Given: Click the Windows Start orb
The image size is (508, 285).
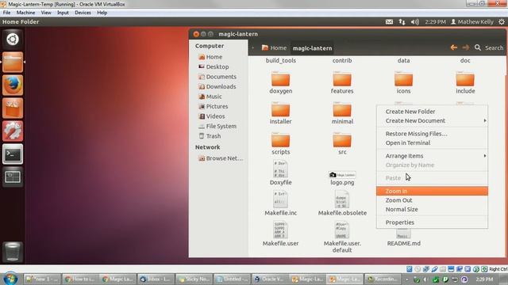Looking at the screenshot, I should 10,279.
